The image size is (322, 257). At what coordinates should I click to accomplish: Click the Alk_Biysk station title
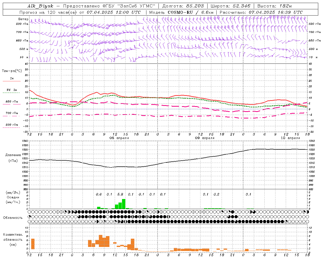click(x=41, y=6)
